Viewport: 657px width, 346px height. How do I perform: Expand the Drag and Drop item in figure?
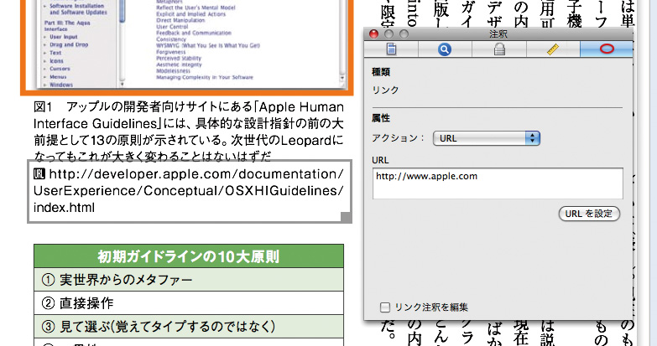pyautogui.click(x=45, y=44)
